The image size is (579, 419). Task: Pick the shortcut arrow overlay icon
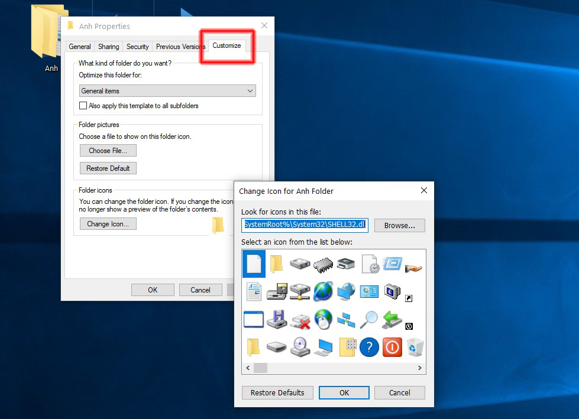409,298
